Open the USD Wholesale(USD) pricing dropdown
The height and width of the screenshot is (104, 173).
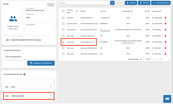pyautogui.click(x=31, y=96)
